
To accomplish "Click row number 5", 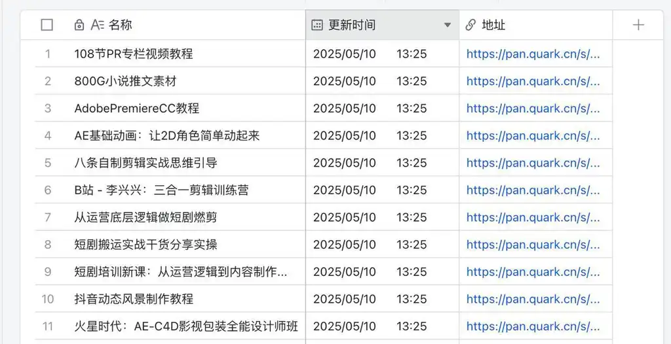I will pos(47,163).
